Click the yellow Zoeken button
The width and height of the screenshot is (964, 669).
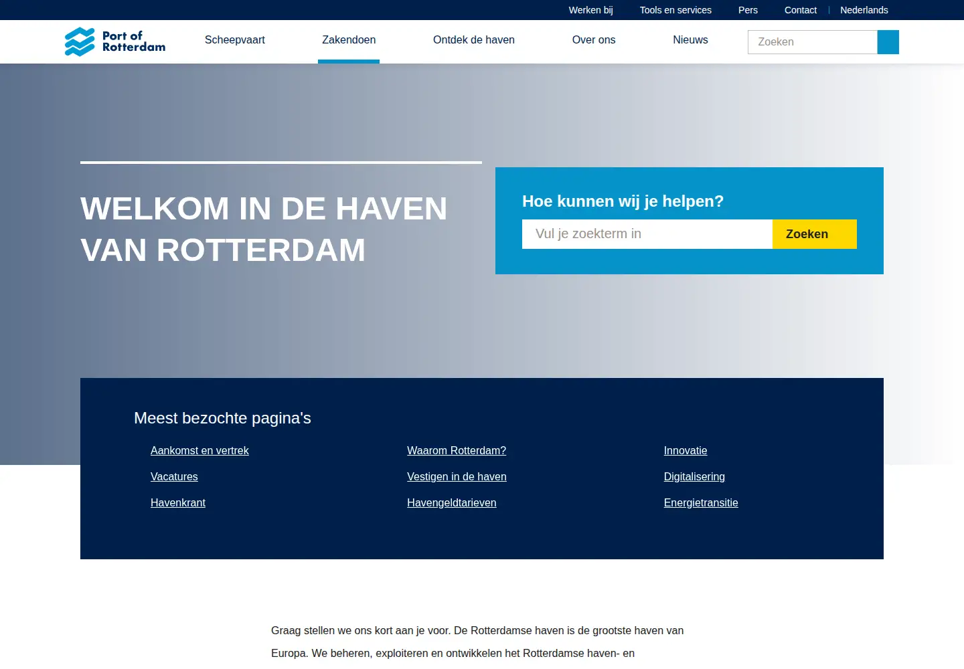click(815, 234)
